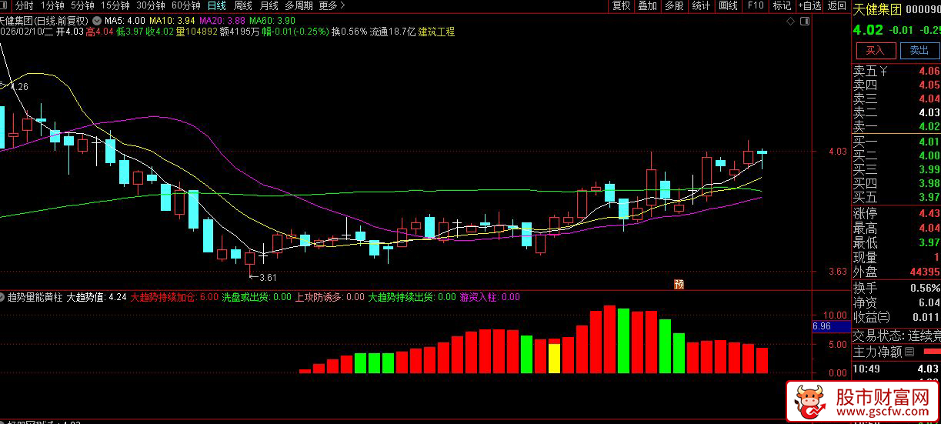Click the 返回 back button
Image resolution: width=941 pixels, height=424 pixels.
click(x=836, y=5)
